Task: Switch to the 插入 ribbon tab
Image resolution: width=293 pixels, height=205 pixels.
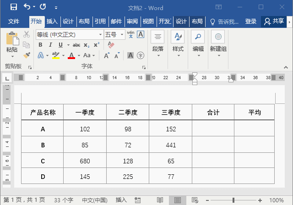Action: (x=52, y=22)
